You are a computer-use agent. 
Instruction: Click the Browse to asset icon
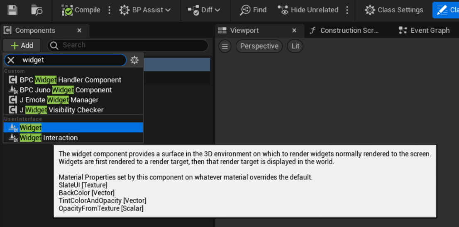tap(37, 10)
